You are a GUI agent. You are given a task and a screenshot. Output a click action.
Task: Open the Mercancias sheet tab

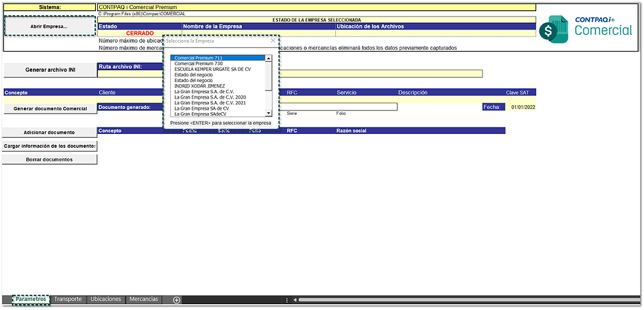tap(144, 299)
